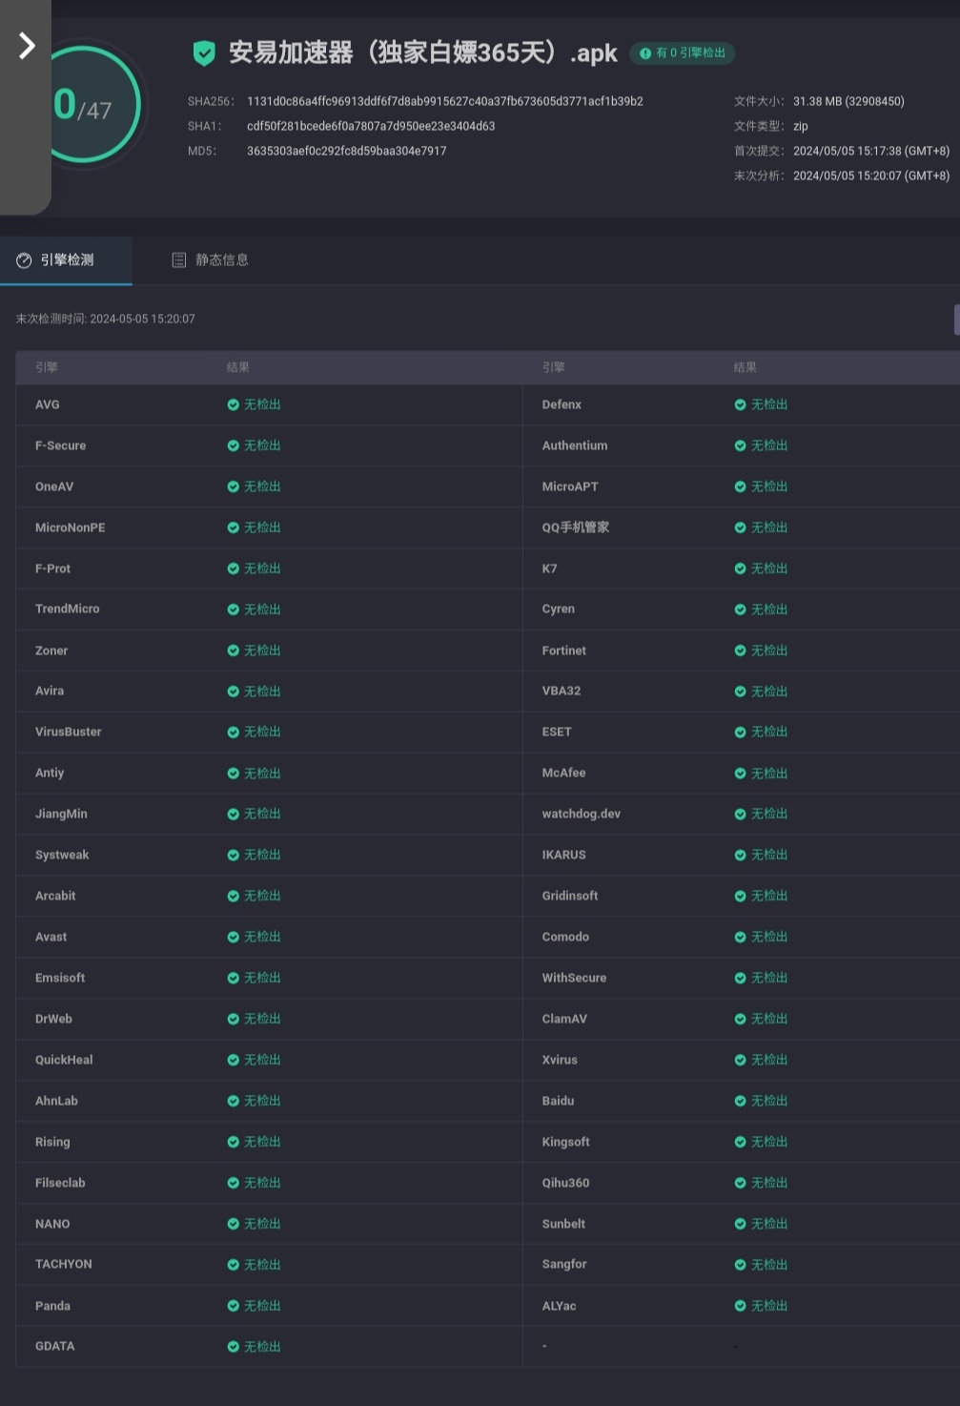Click the green check icon for F-Secure
Screen dimensions: 960x1406
(233, 445)
